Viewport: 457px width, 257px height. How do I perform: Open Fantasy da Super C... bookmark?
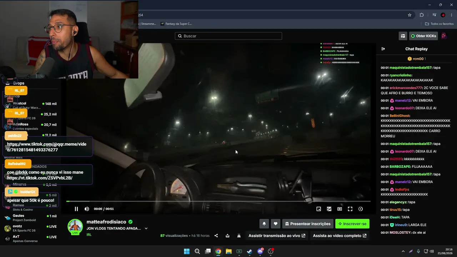pos(176,24)
